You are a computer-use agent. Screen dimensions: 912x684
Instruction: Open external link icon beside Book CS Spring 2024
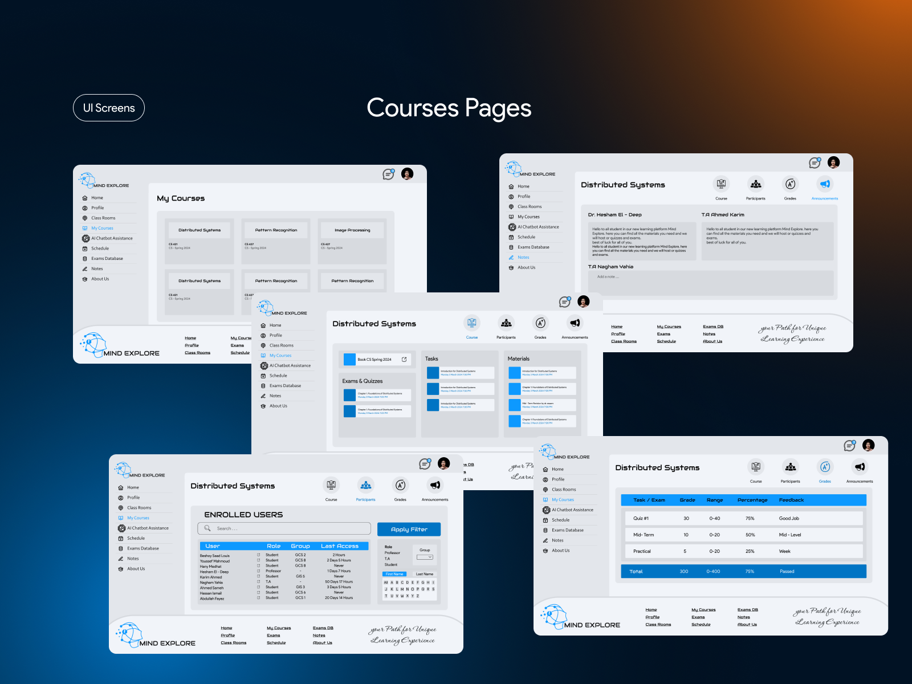[x=404, y=359]
